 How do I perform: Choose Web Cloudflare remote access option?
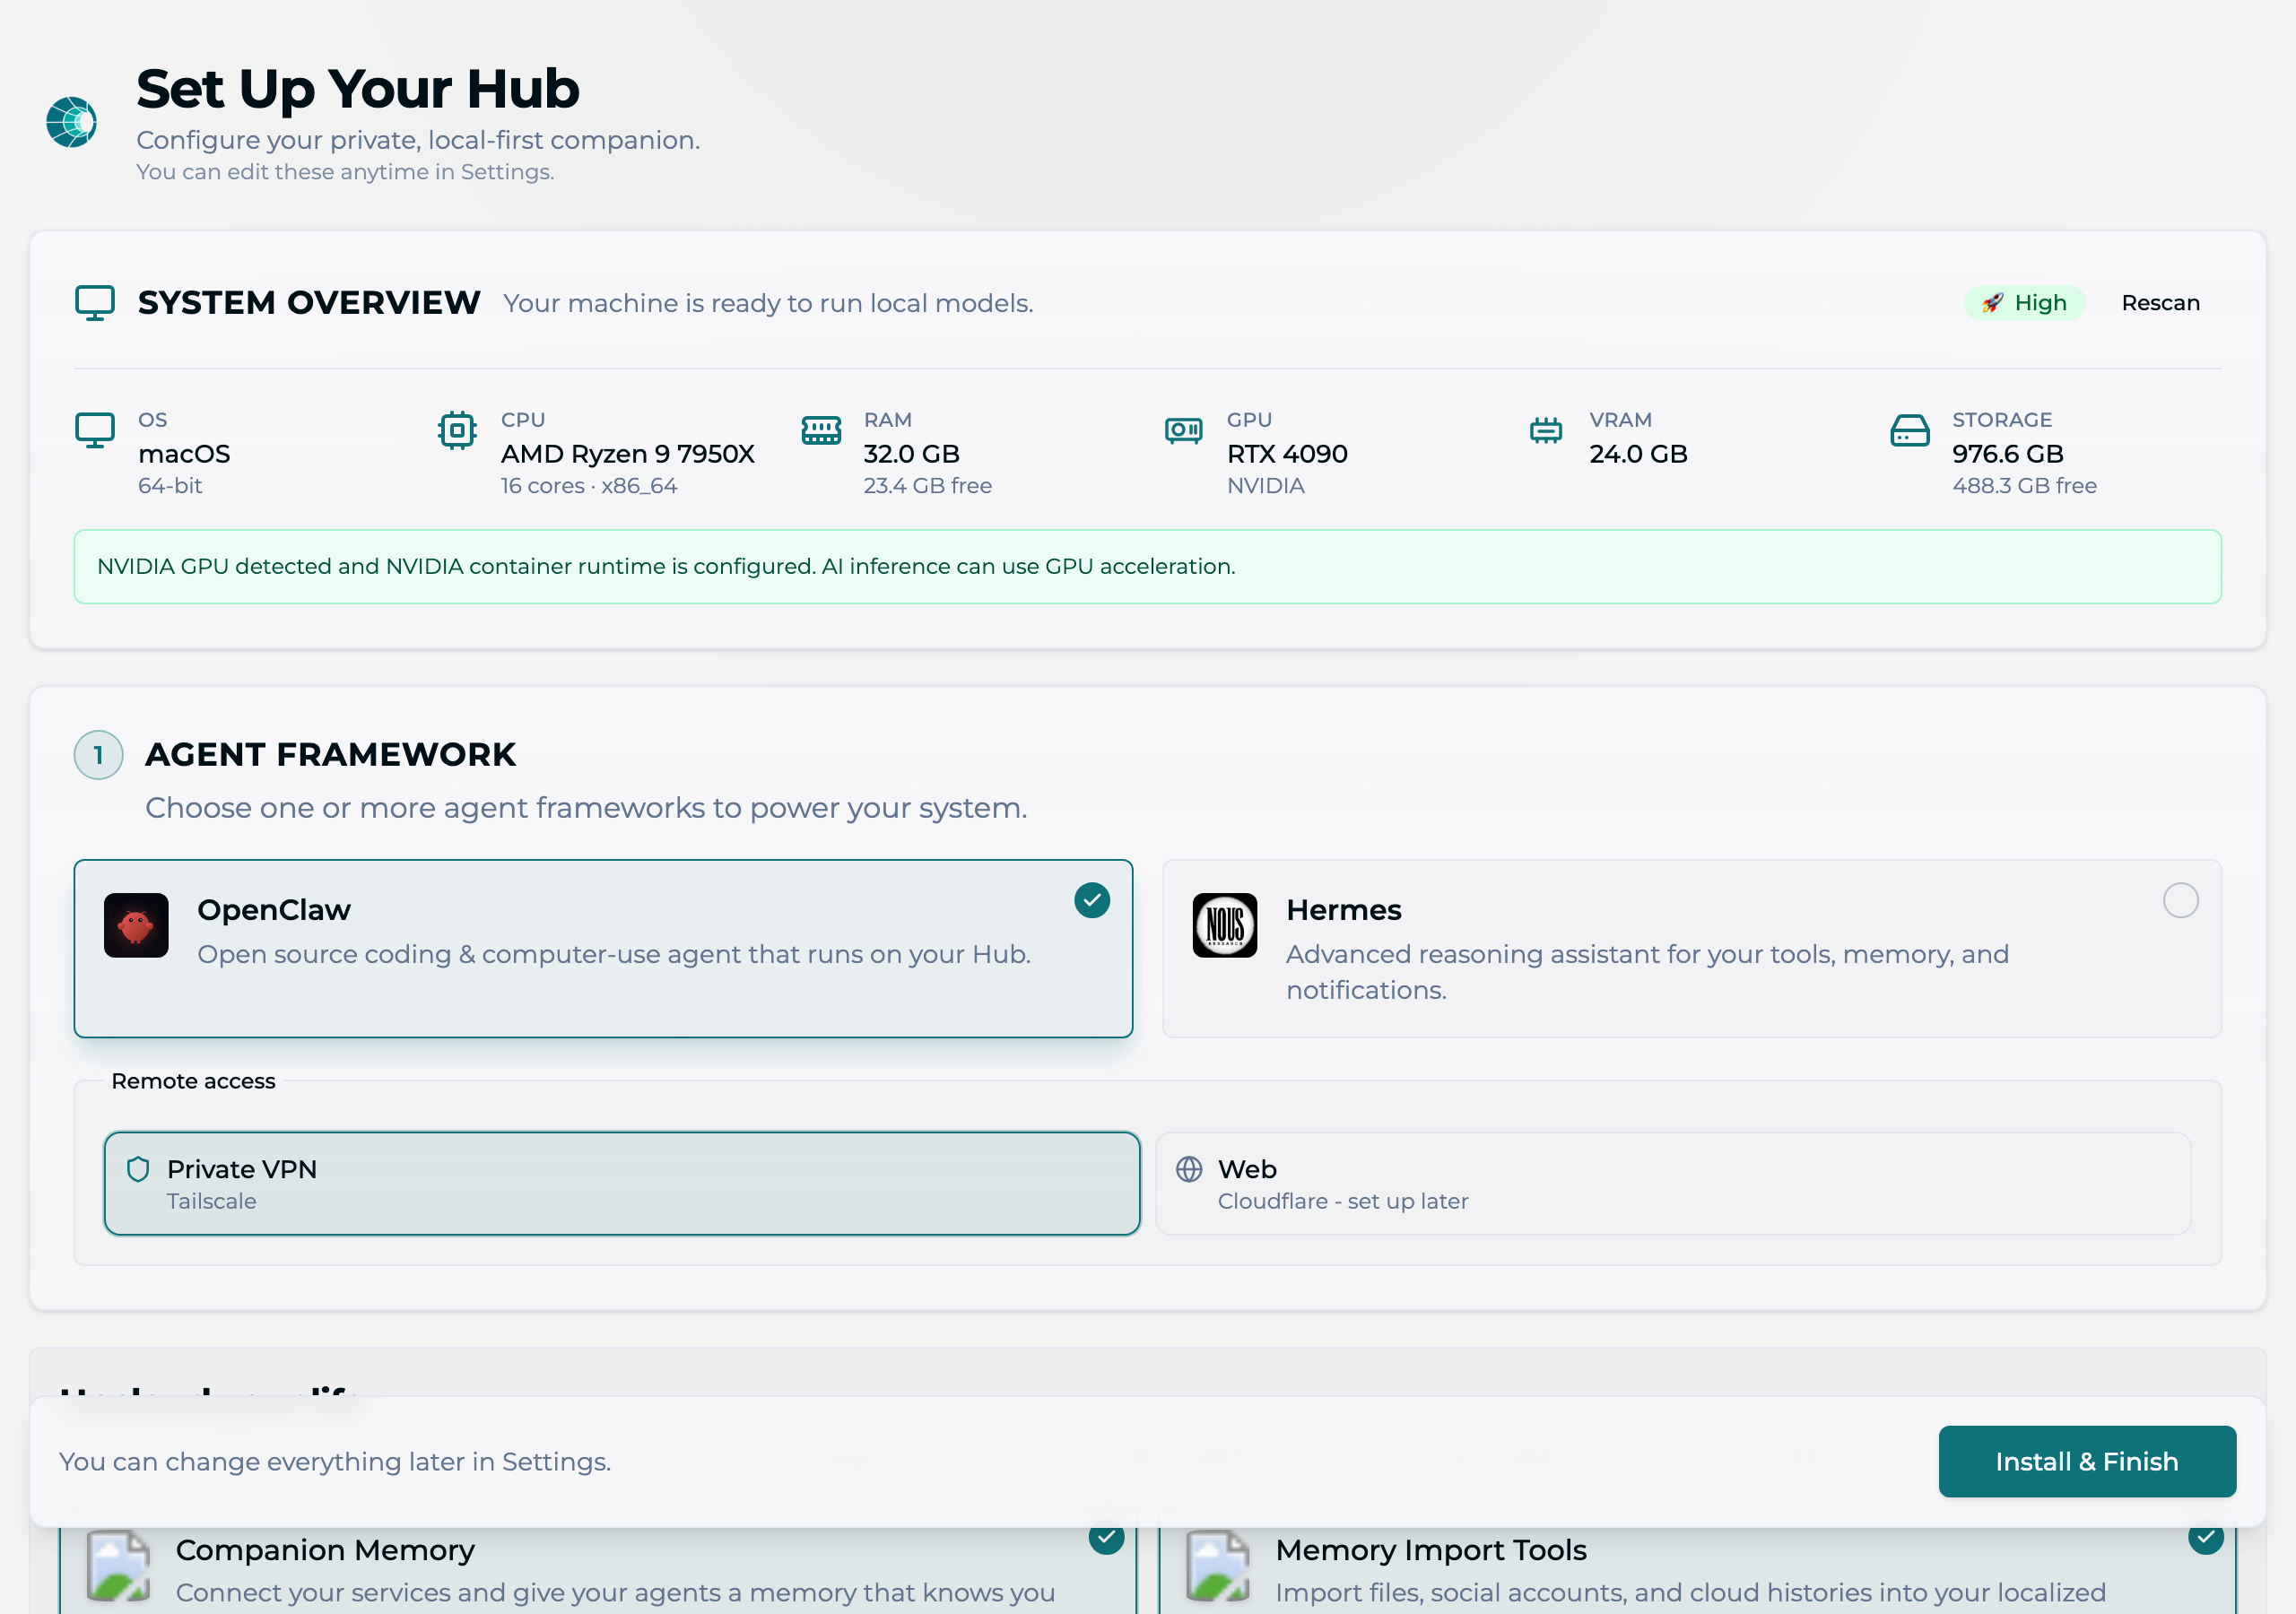tap(1673, 1184)
